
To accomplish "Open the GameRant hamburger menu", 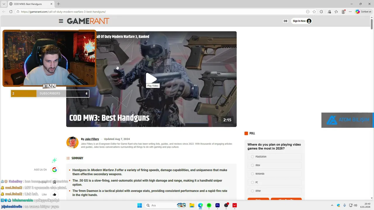I will coord(61,21).
